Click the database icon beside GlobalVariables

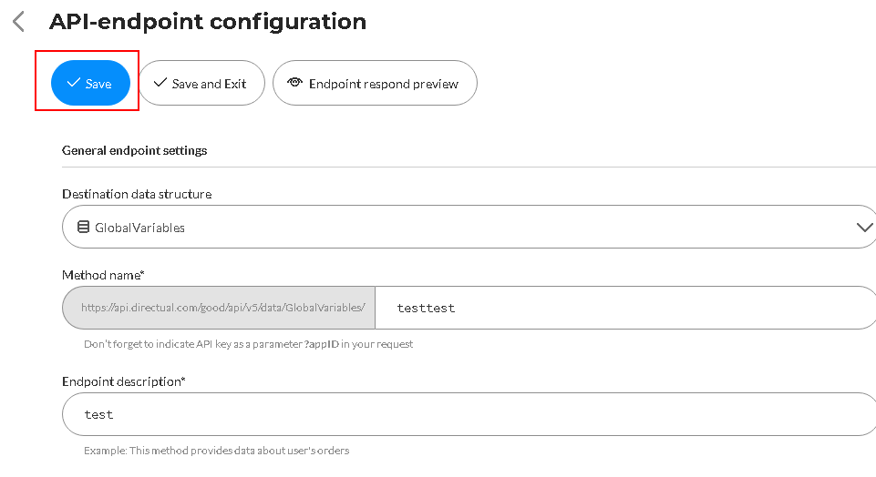(x=83, y=227)
